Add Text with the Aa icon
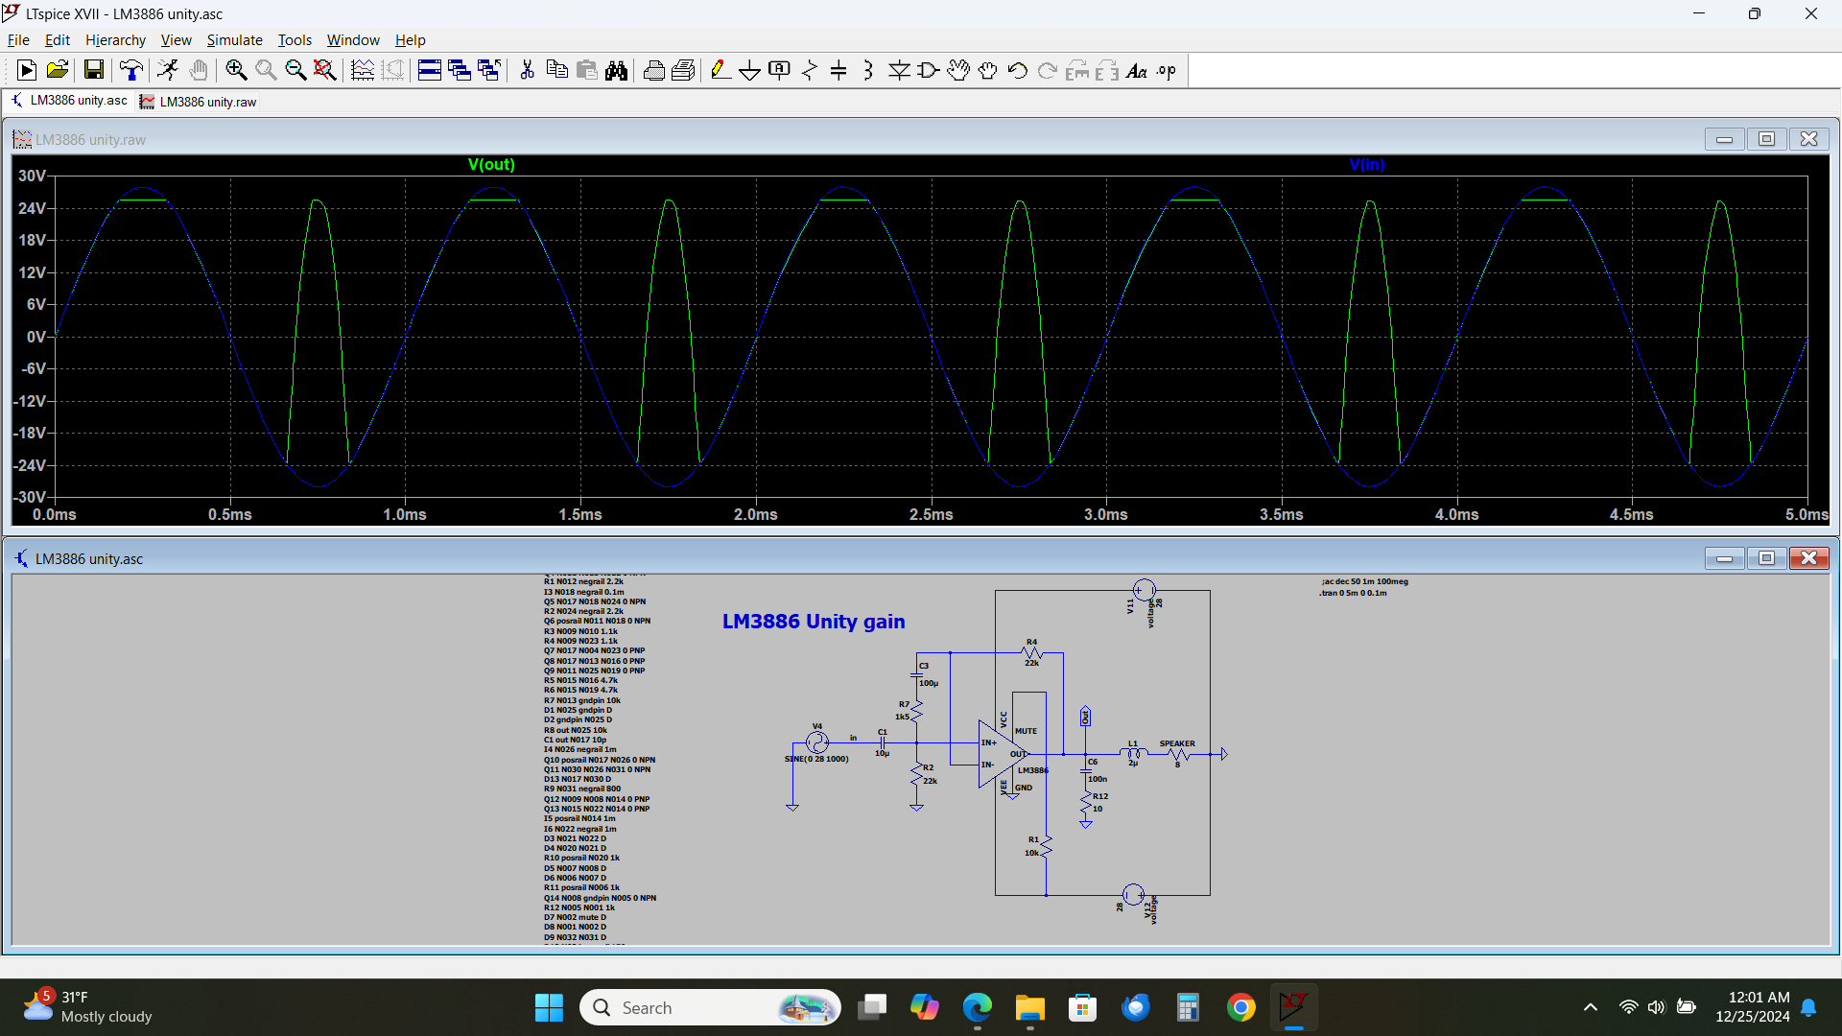The height and width of the screenshot is (1036, 1842). (x=1137, y=70)
